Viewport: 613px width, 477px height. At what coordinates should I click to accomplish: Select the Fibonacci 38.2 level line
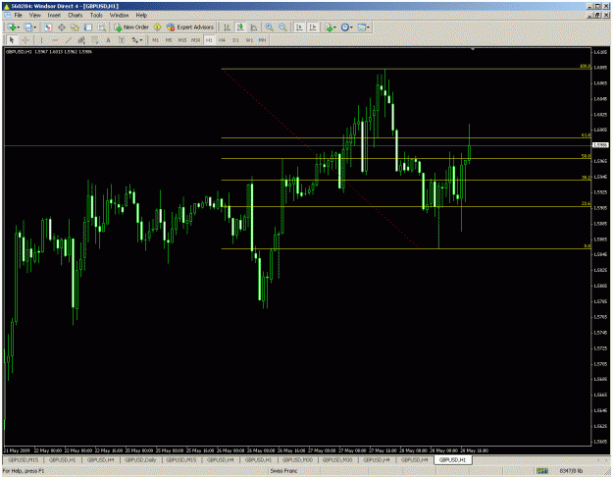click(x=406, y=180)
